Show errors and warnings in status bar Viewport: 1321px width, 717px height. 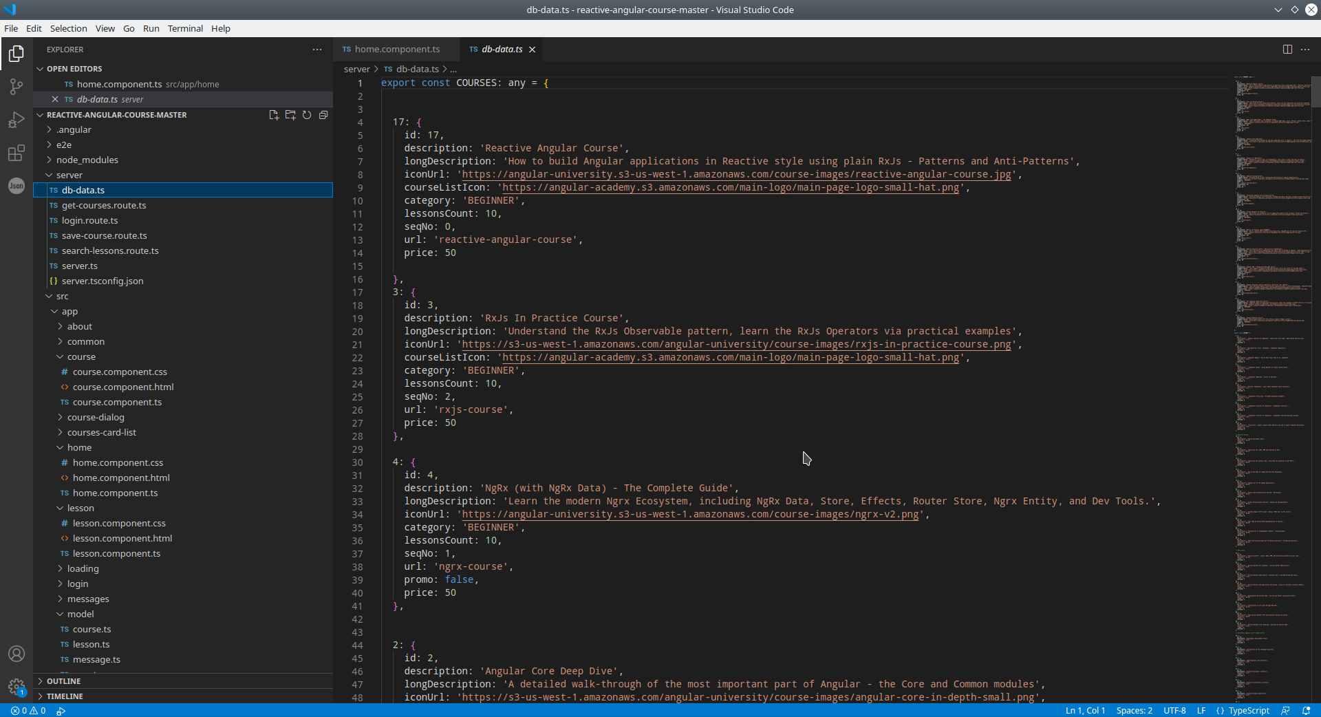pyautogui.click(x=28, y=710)
